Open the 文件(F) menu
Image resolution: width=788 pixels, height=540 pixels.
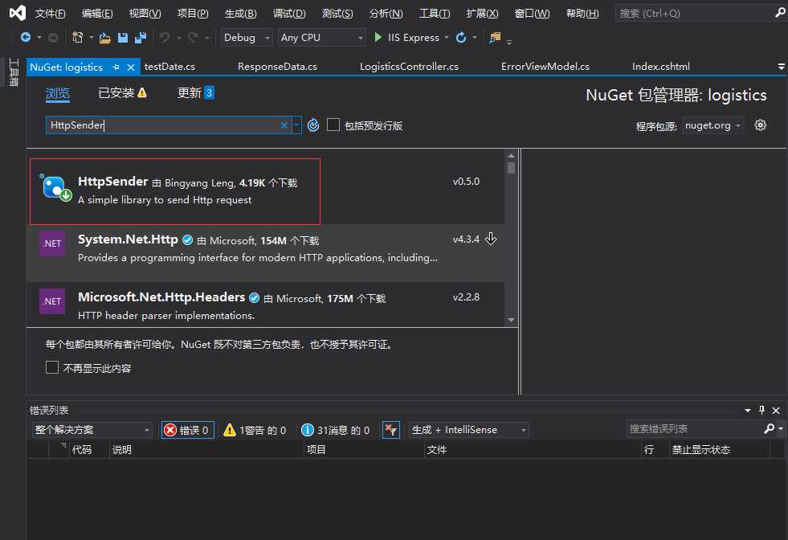click(x=50, y=13)
